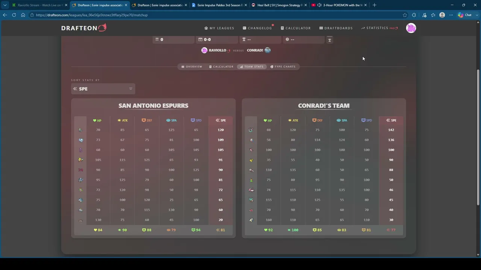Go to the browser home page

23,15
